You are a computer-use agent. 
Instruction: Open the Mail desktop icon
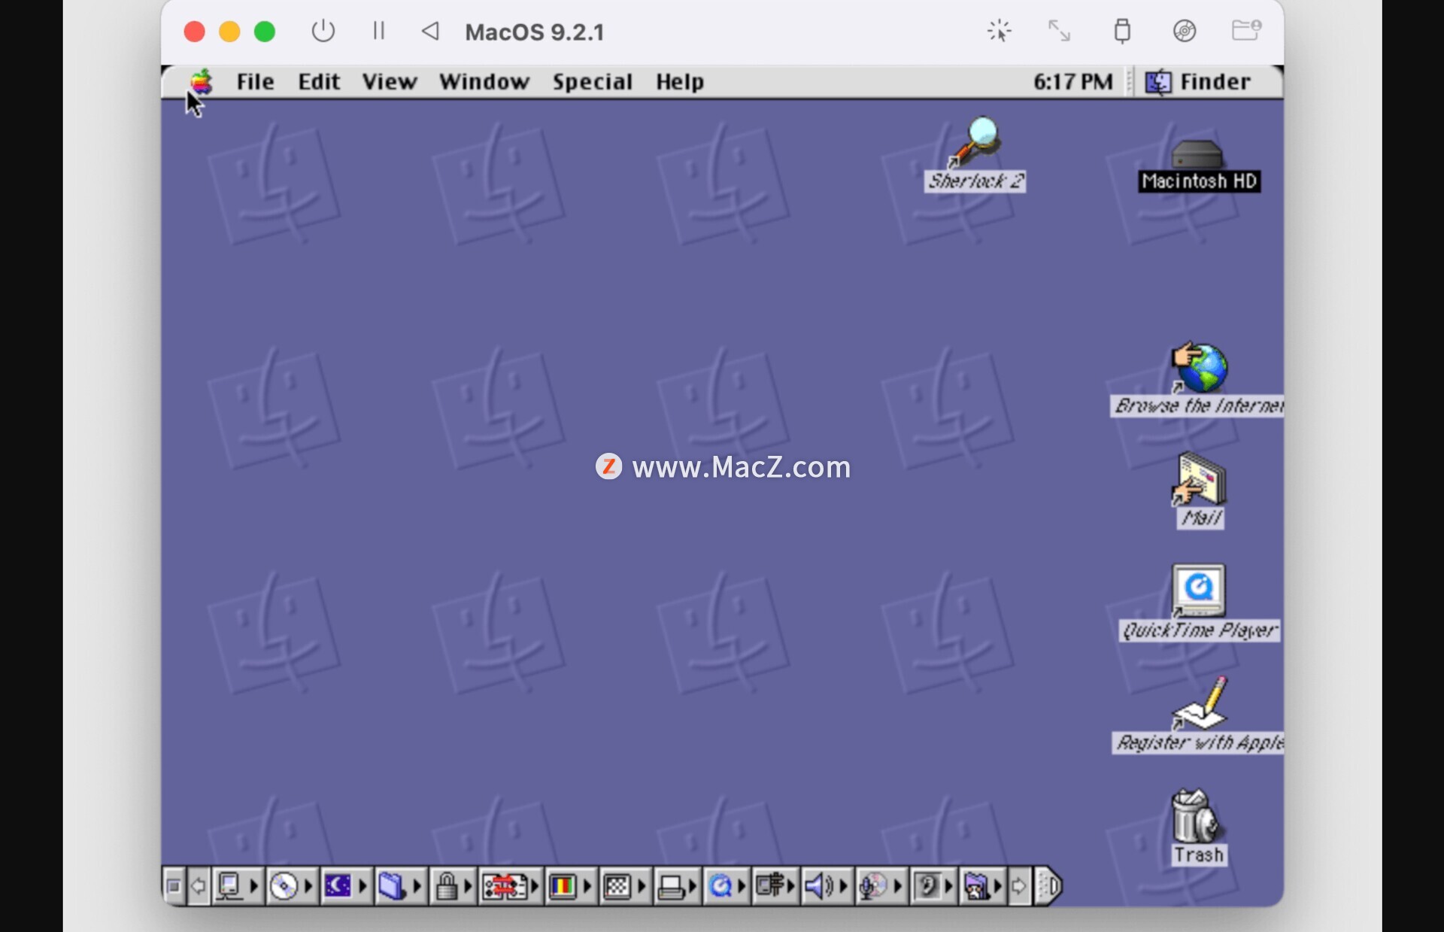click(x=1200, y=481)
